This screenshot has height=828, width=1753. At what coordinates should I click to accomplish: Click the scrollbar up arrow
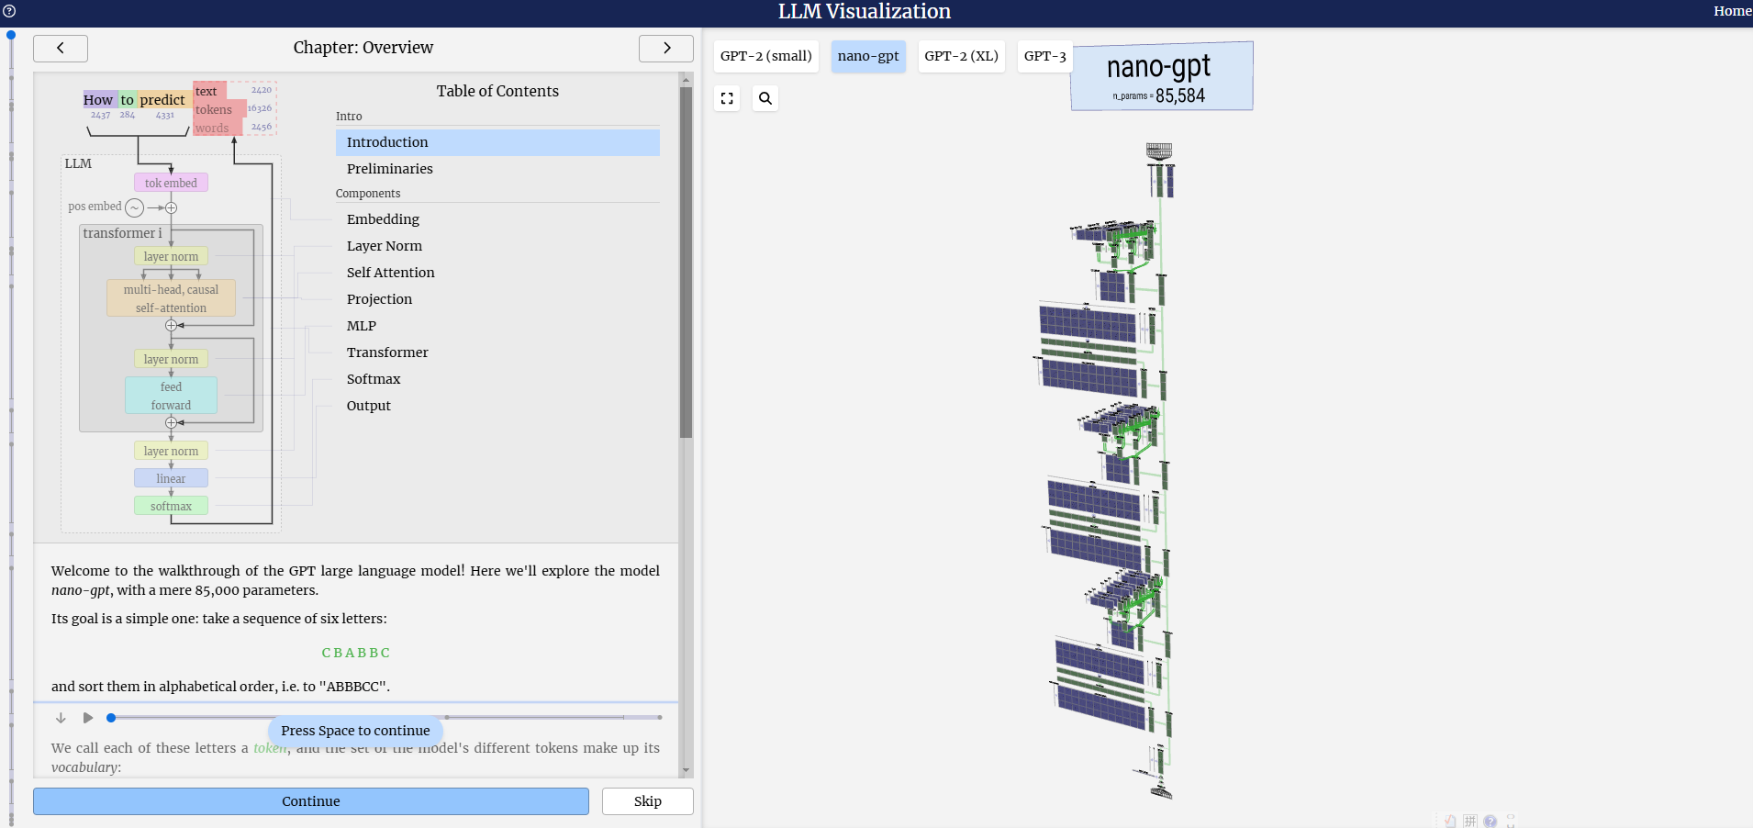pos(686,80)
